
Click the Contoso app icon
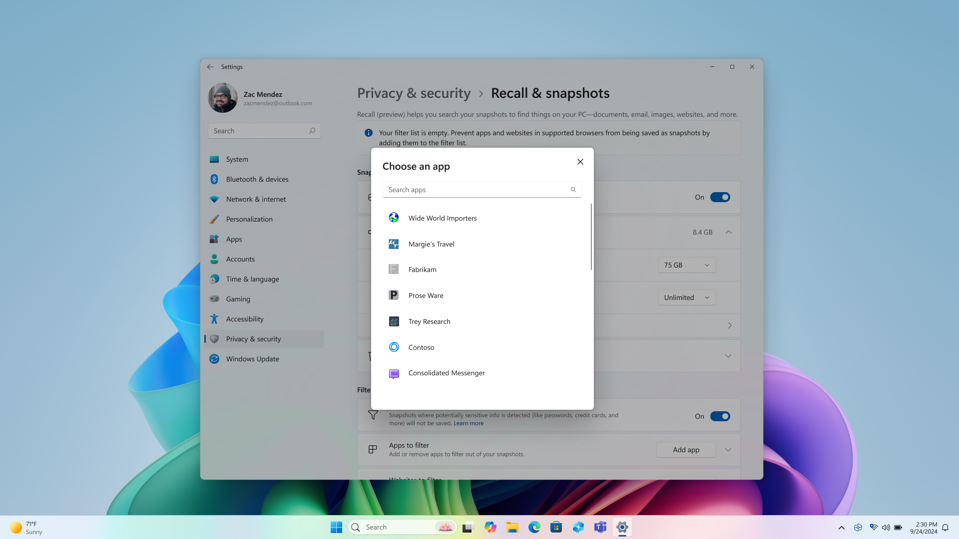pyautogui.click(x=394, y=347)
